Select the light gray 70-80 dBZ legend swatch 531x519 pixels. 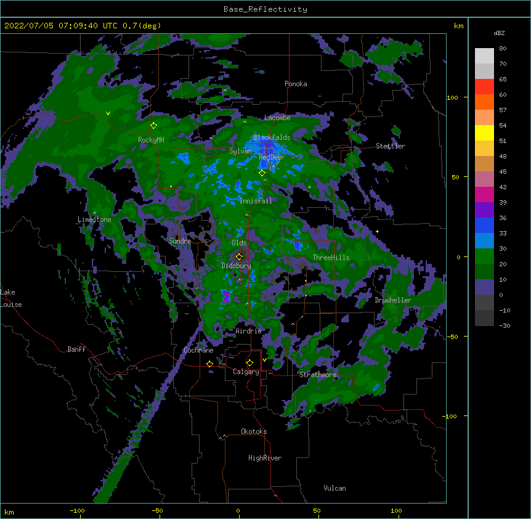tap(484, 56)
